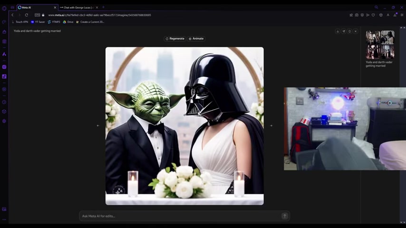Open a new tab with plus button
Viewport: 406px width, 228px height.
[103, 7]
